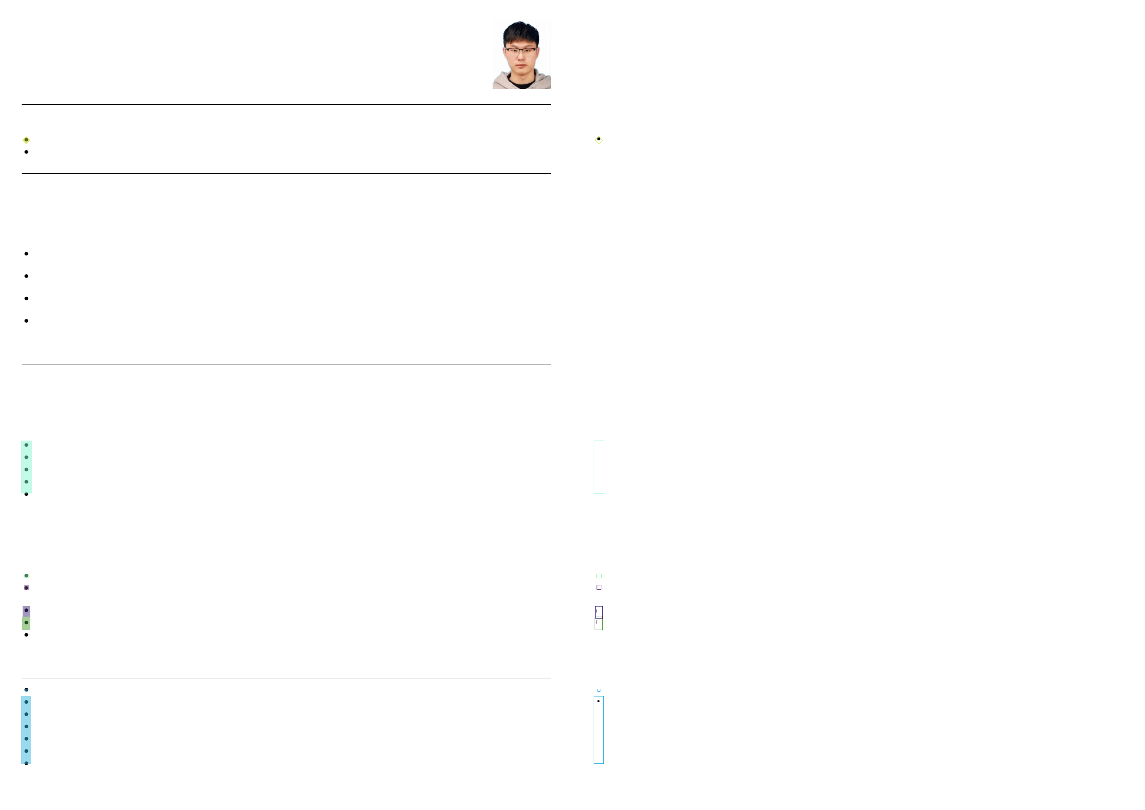Click the tall mint-green outlined rectangle

598,467
